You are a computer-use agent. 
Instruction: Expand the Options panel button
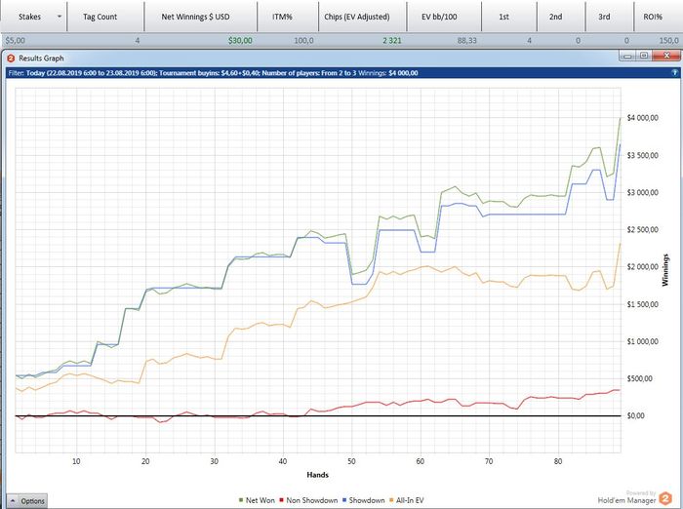[x=27, y=501]
